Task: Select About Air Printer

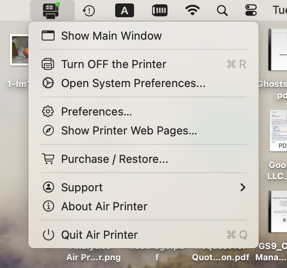Action: click(x=143, y=206)
